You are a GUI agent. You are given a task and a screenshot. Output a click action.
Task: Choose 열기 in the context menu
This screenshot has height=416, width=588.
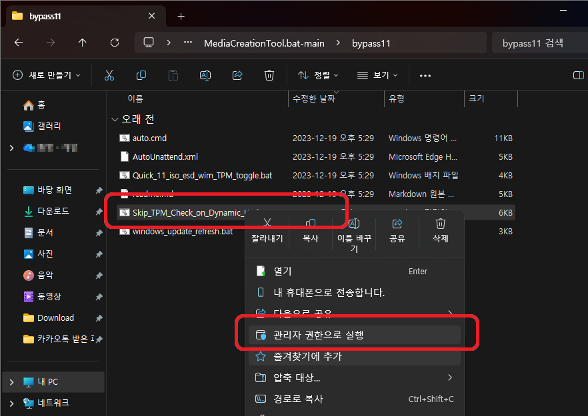click(x=355, y=271)
